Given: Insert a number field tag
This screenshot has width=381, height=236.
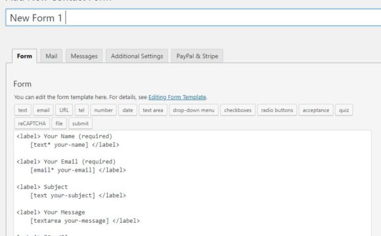Looking at the screenshot, I should [x=104, y=110].
